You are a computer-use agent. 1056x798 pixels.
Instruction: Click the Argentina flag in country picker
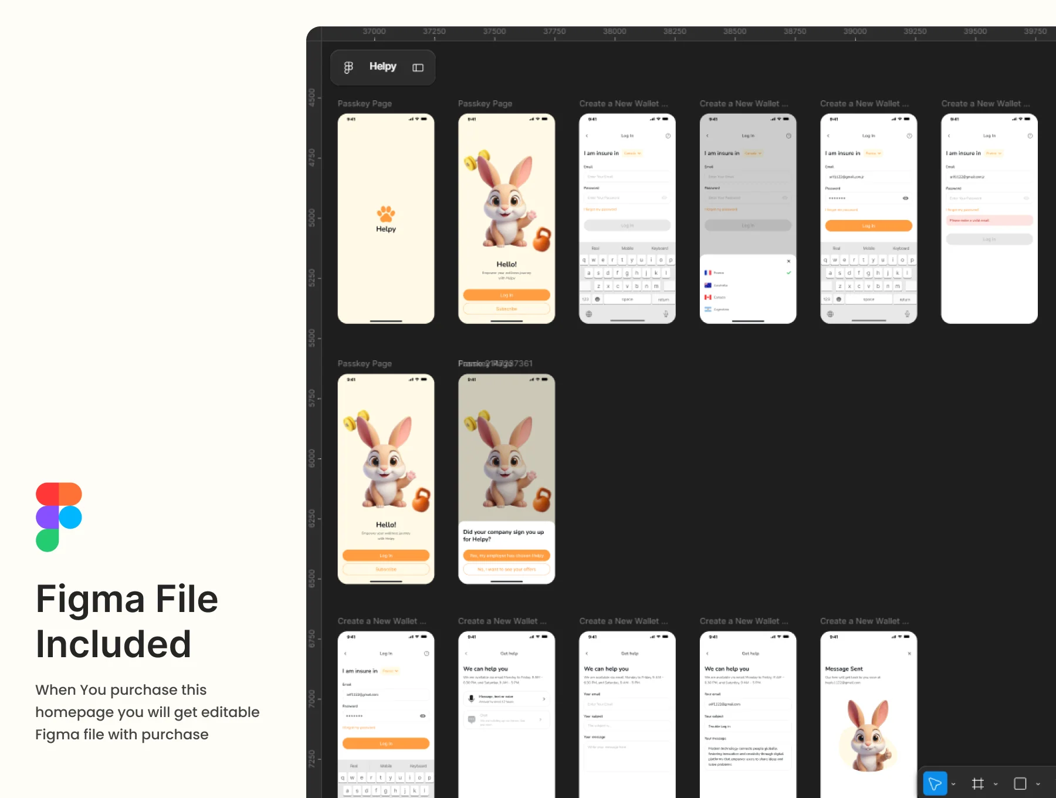708,309
